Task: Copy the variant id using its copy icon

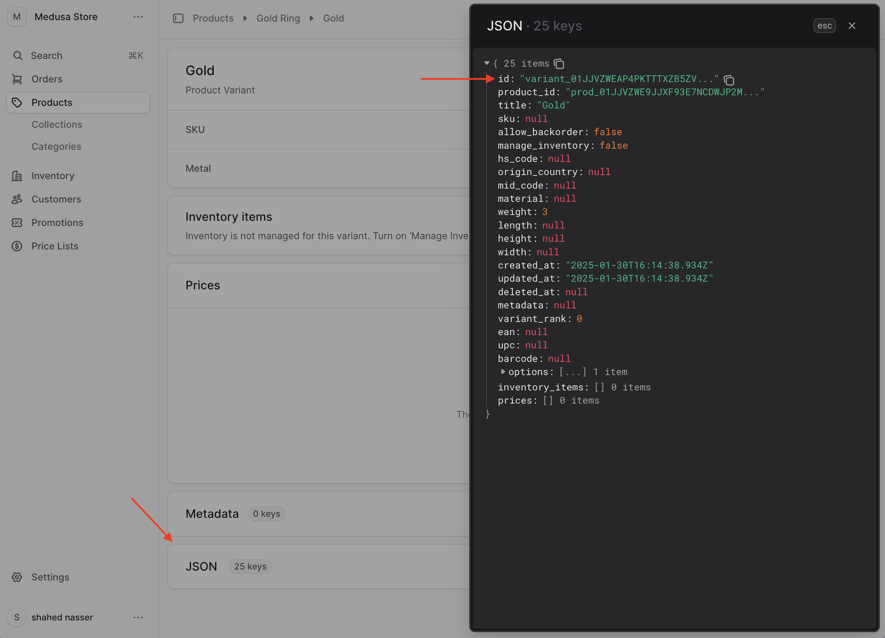Action: coord(729,79)
